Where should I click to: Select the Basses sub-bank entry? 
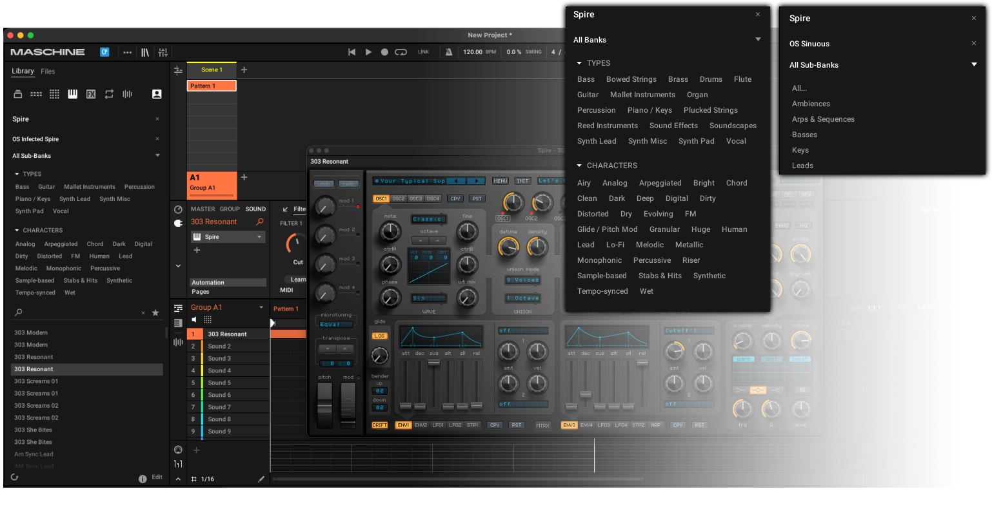tap(804, 135)
